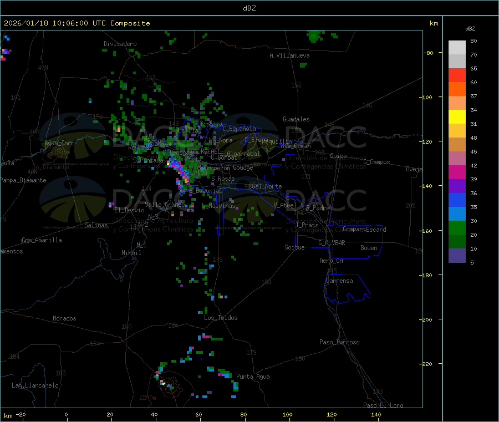
Task: Click the Divisadero map label
Action: (x=120, y=44)
